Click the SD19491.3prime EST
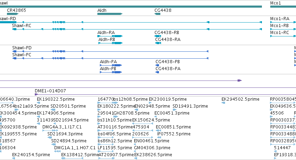The width and height of the screenshot is (296, 160). coord(190,106)
